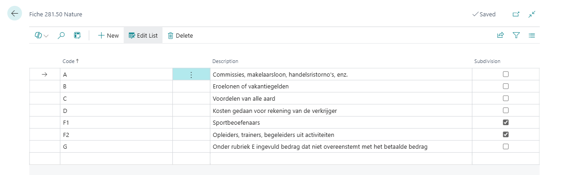Go back using the arrow icon
568x175 pixels.
tap(15, 14)
